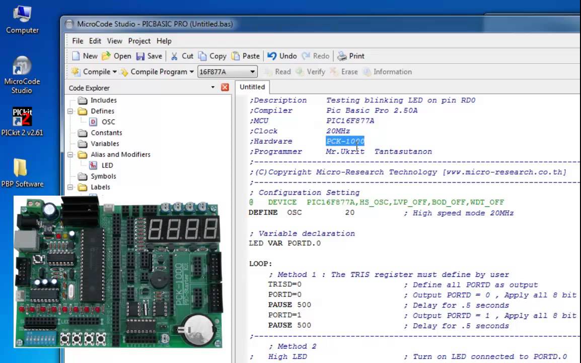The image size is (581, 363).
Task: Open the File menu
Action: tap(78, 41)
